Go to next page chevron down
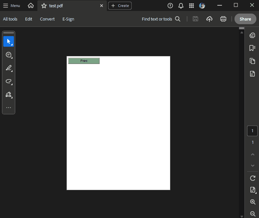 coord(252,165)
